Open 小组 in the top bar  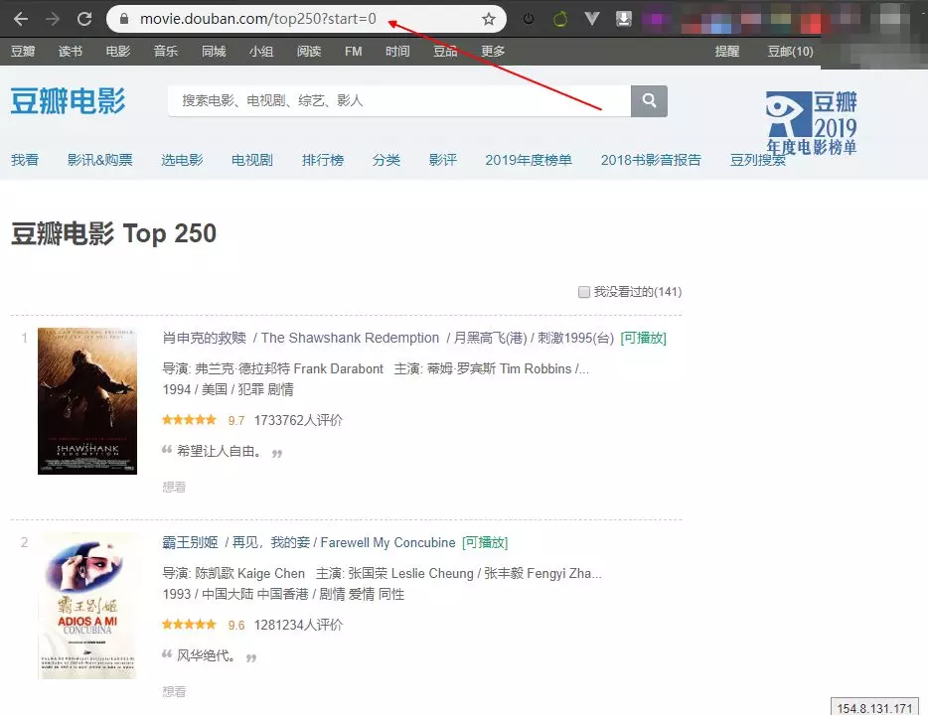[261, 52]
